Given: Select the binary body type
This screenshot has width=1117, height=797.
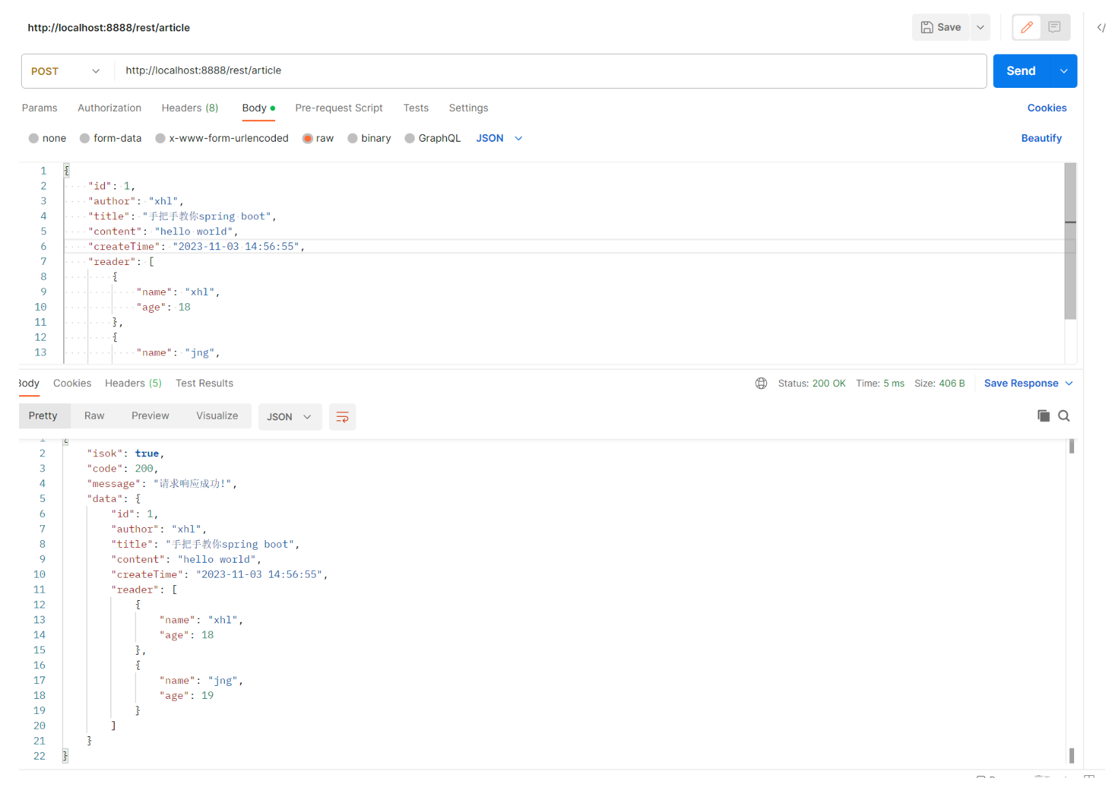Looking at the screenshot, I should click(x=353, y=138).
